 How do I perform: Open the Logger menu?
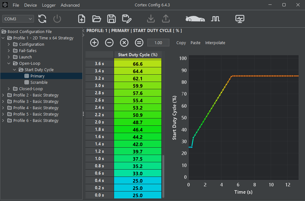pyautogui.click(x=49, y=5)
